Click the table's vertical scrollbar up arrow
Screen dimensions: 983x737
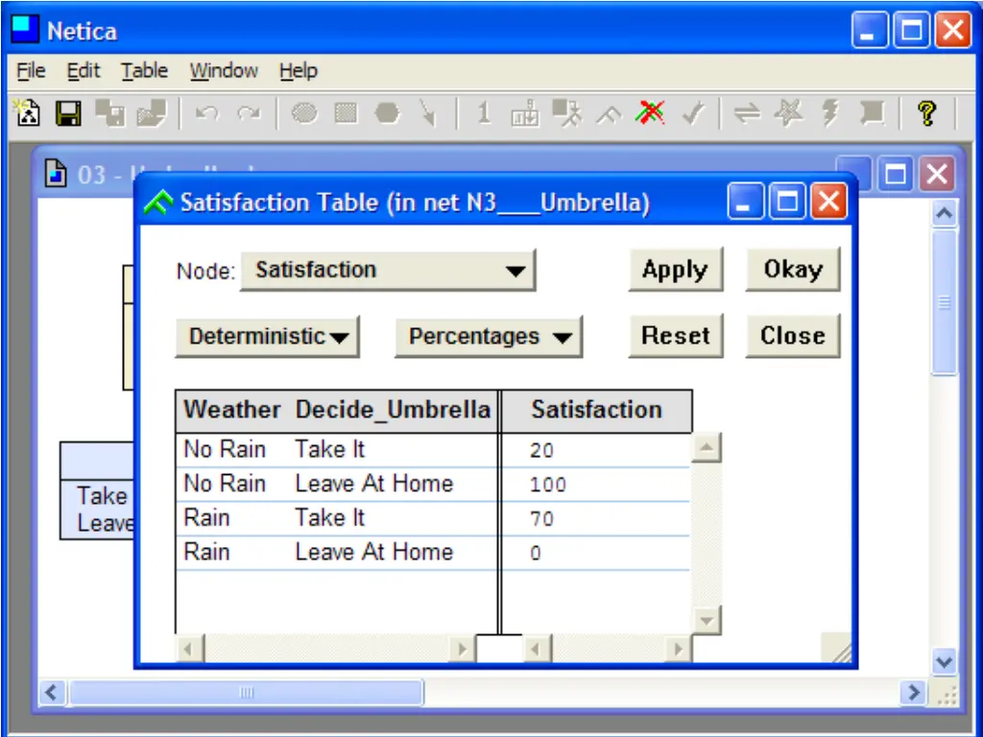[707, 447]
